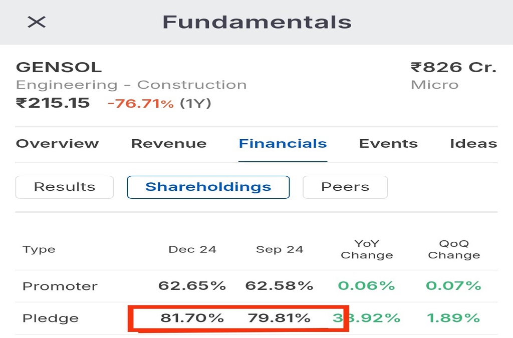Click the 81.70% pledge value
Image resolution: width=513 pixels, height=338 pixels.
[192, 318]
